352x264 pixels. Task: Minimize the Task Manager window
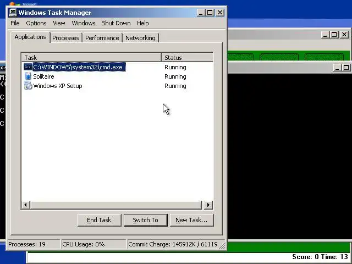click(200, 13)
